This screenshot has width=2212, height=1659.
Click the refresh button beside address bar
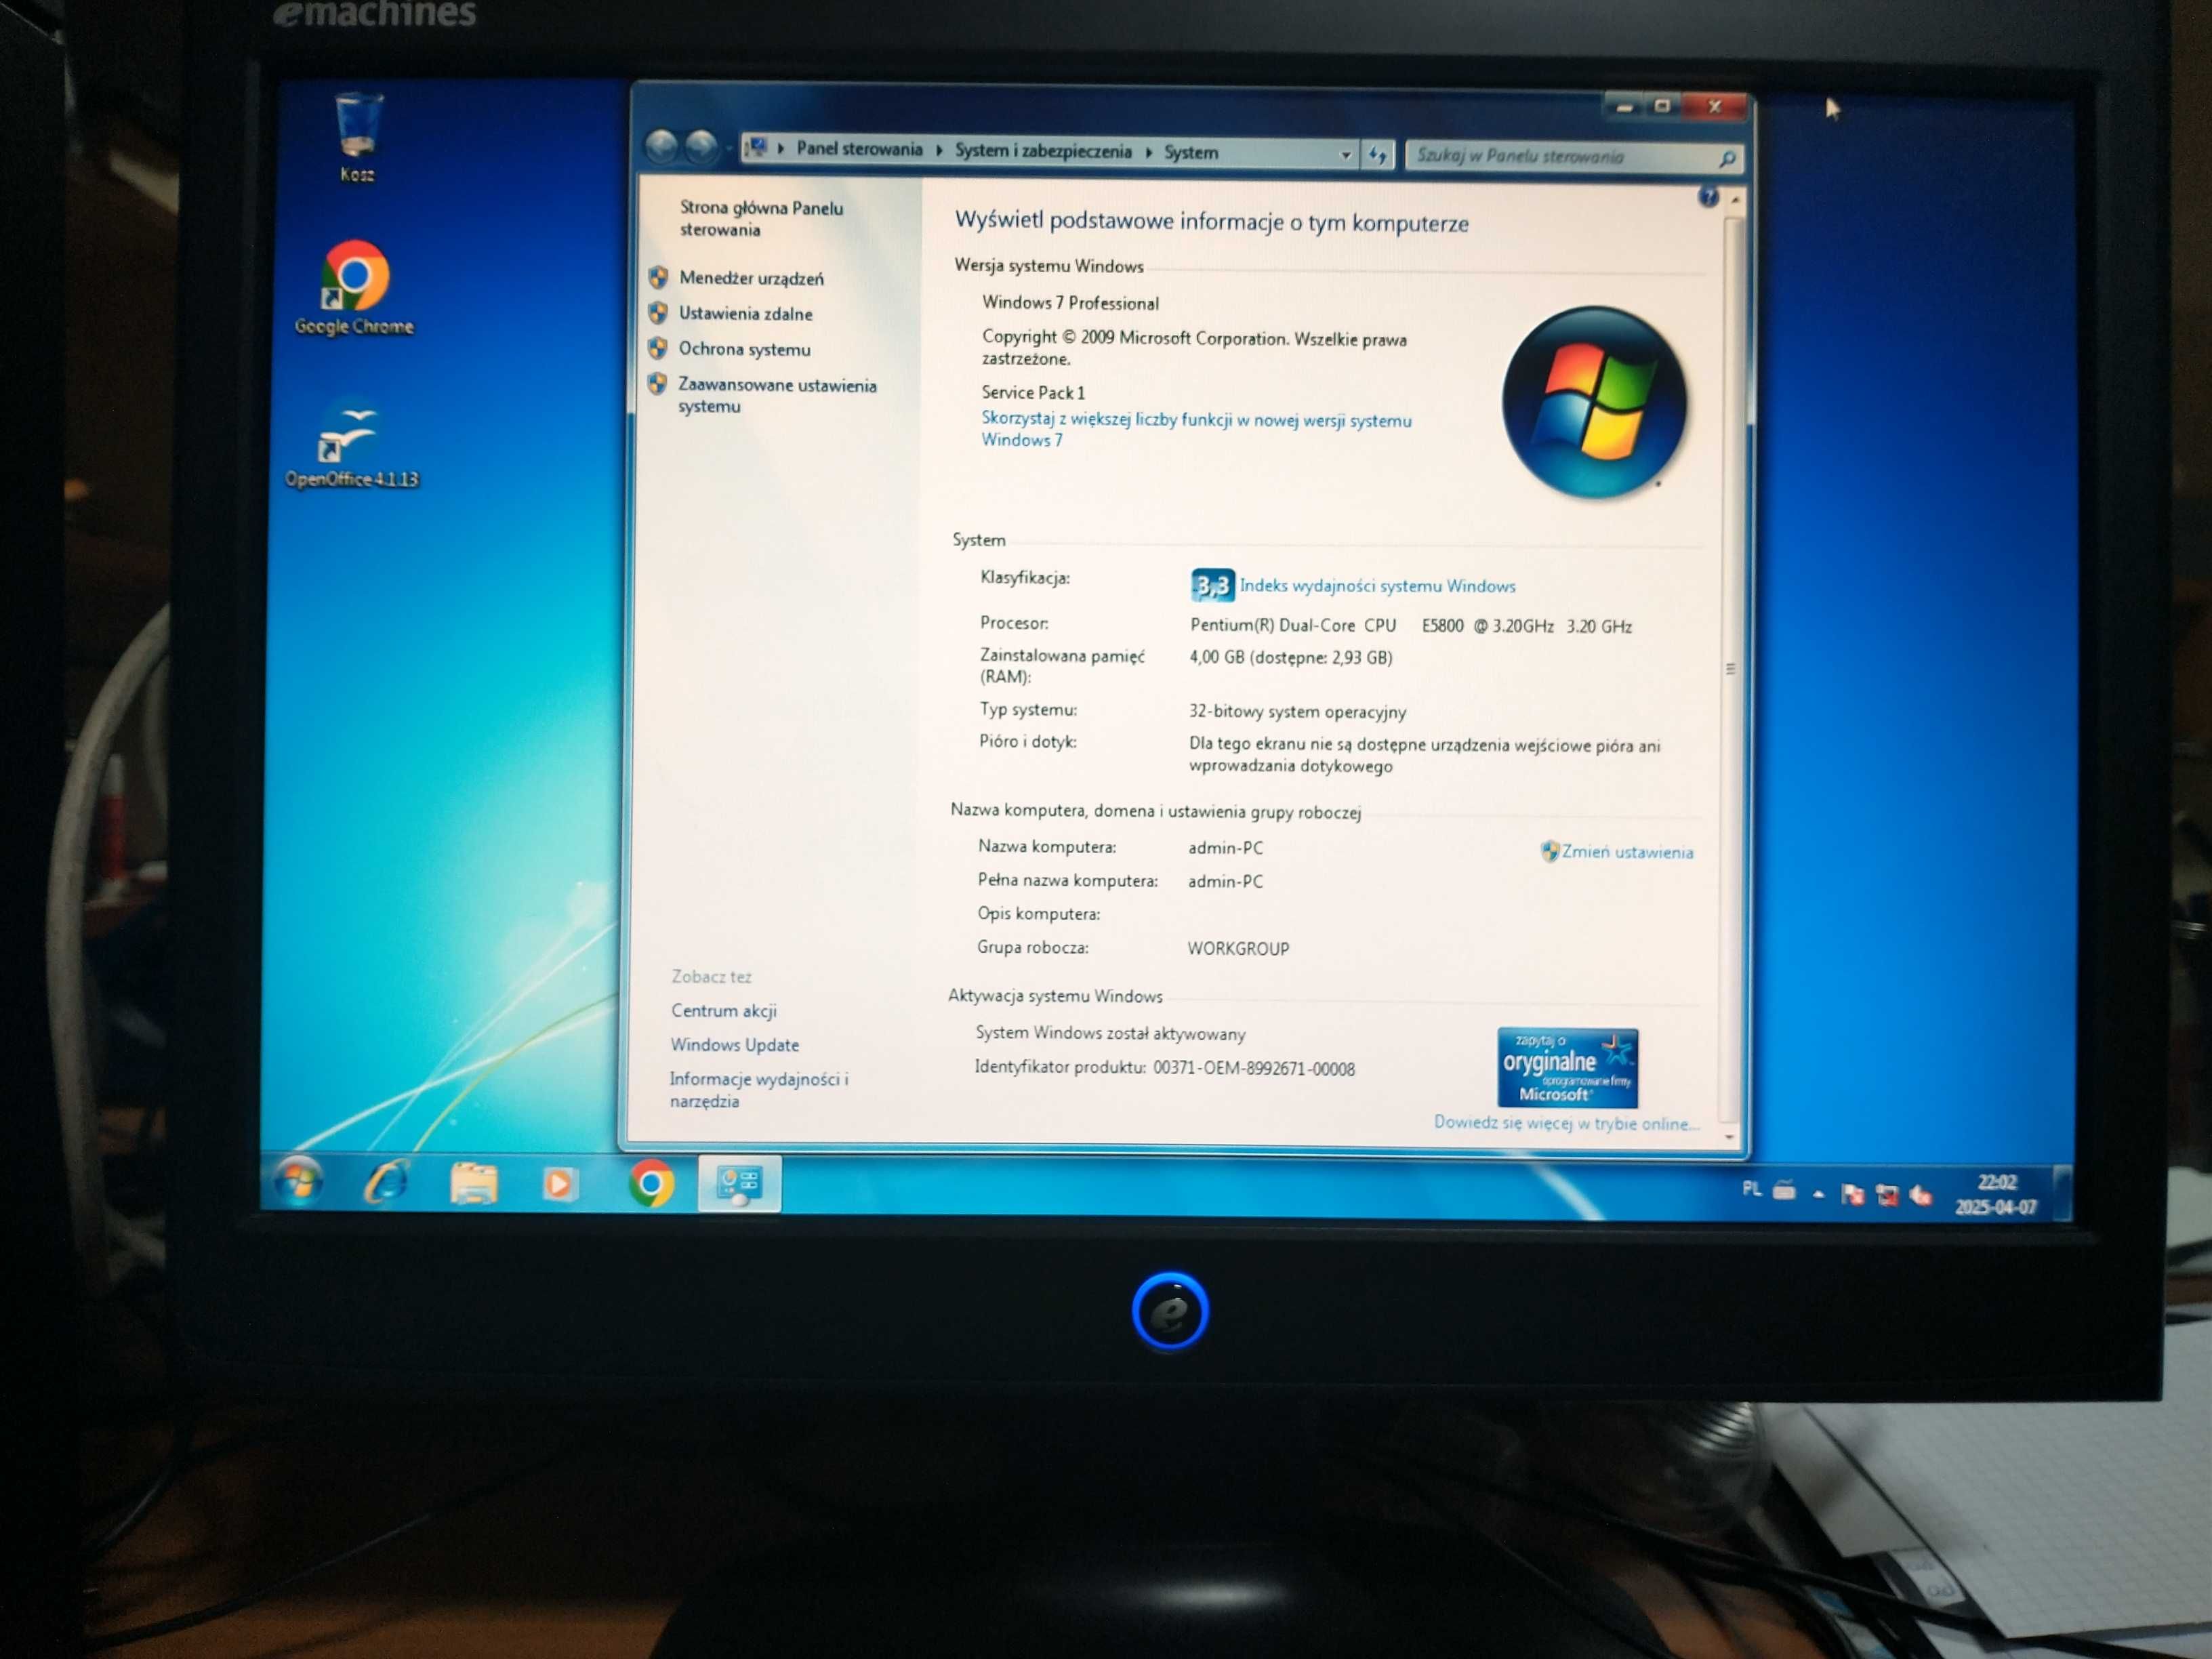1378,155
